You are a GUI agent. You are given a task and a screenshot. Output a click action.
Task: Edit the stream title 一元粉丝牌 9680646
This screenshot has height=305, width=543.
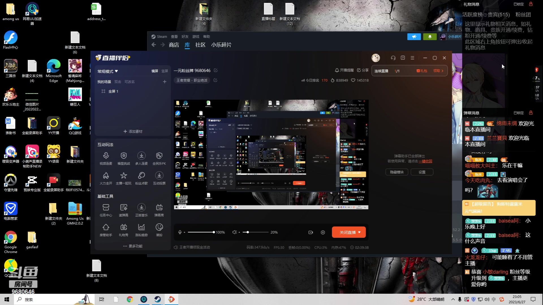216,70
